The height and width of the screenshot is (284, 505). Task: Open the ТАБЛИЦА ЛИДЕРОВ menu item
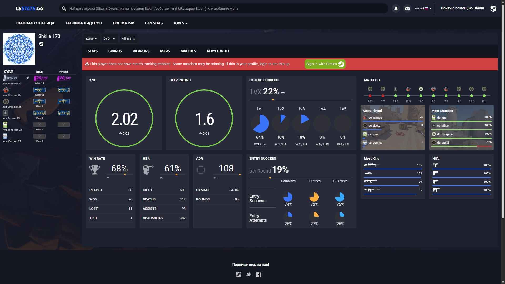tap(84, 23)
